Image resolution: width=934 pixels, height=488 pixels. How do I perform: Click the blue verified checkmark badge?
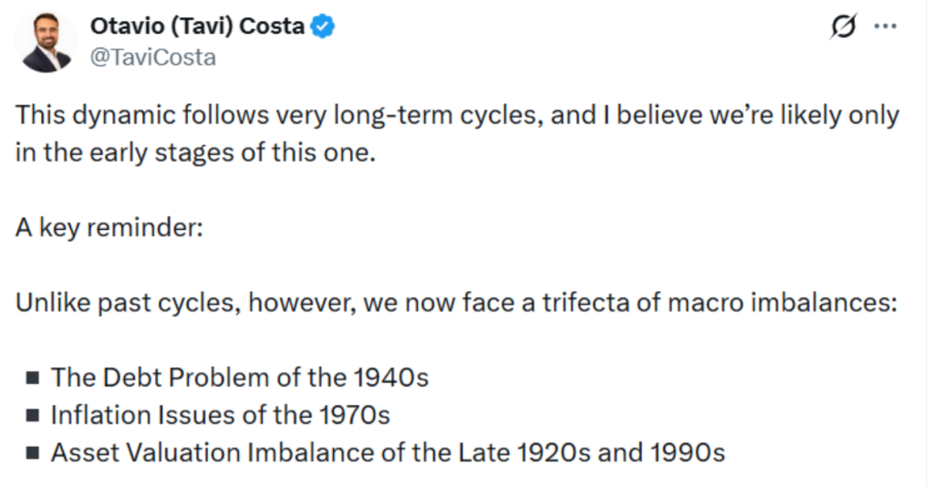324,27
